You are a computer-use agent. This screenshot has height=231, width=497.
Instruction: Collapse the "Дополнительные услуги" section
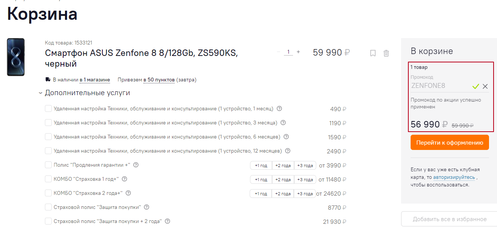click(x=40, y=93)
